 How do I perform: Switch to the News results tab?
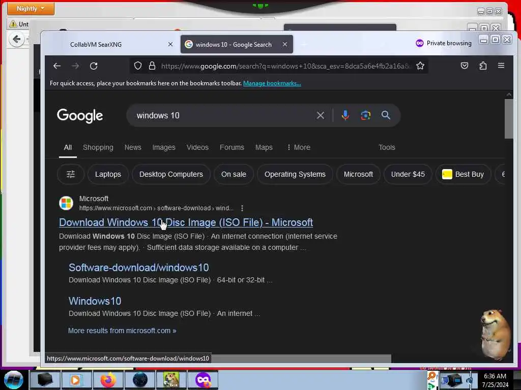133,147
